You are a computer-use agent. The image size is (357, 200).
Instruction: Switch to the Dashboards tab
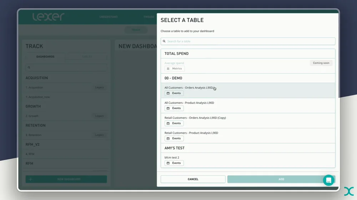click(45, 57)
